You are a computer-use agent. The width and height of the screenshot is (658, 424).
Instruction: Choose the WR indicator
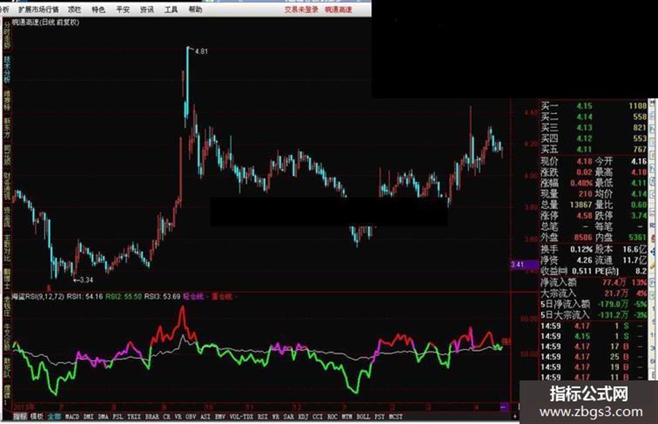click(x=276, y=416)
